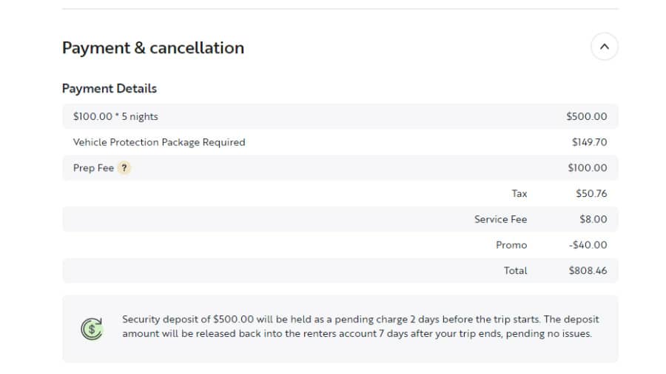Click the Tax label
The width and height of the screenshot is (666, 374).
tap(519, 194)
